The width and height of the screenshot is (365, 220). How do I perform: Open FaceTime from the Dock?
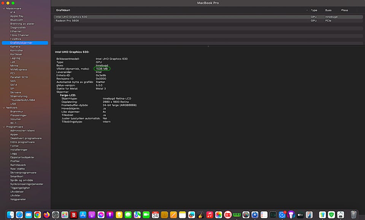click(146, 215)
